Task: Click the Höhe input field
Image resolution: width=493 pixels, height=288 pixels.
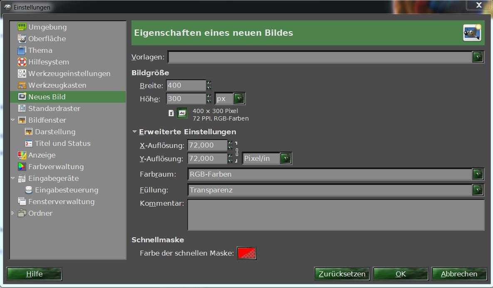Action: click(x=186, y=98)
